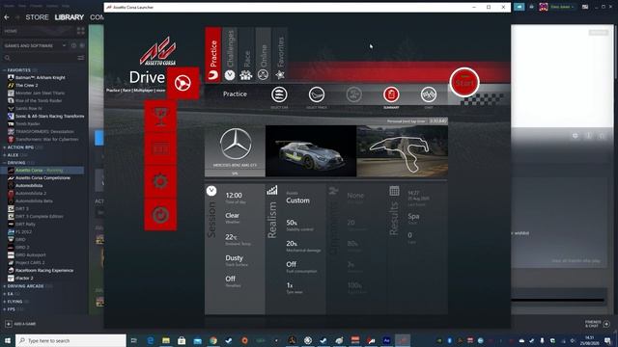The width and height of the screenshot is (618, 347).
Task: Click the Custom realism profile value
Action: pyautogui.click(x=297, y=200)
